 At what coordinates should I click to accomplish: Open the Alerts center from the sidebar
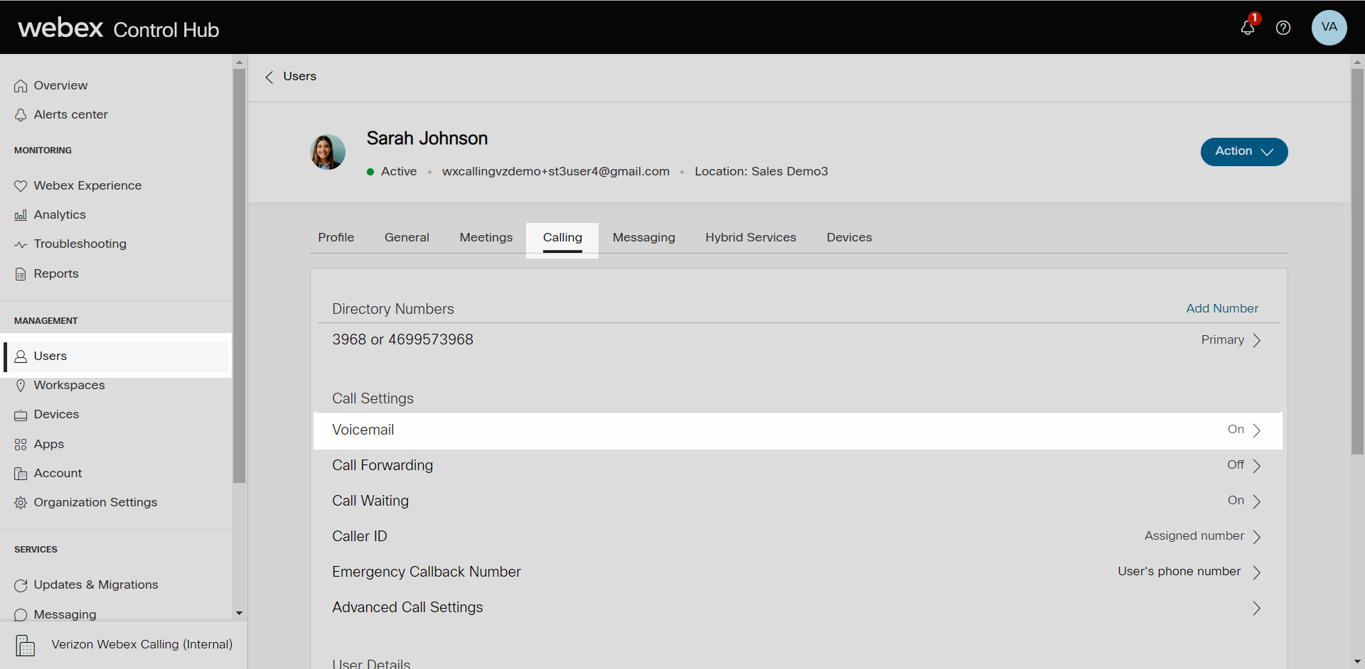pos(21,114)
